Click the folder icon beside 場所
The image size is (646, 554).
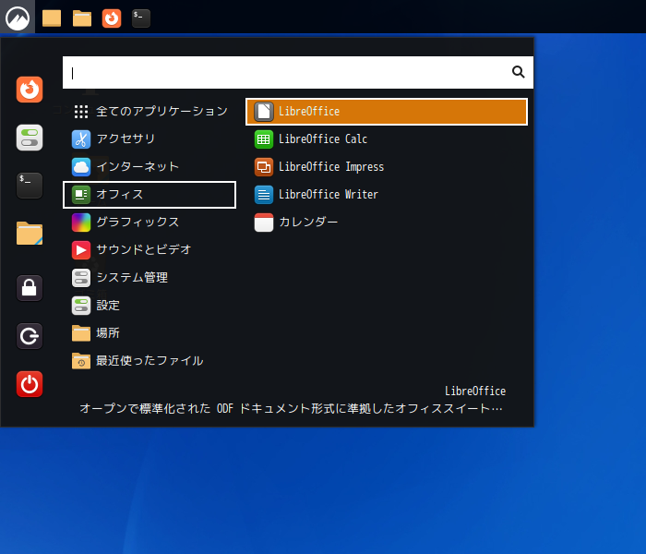(81, 333)
